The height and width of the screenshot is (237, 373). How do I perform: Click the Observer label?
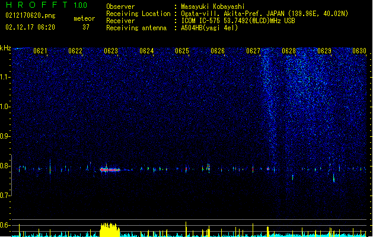pyautogui.click(x=120, y=7)
